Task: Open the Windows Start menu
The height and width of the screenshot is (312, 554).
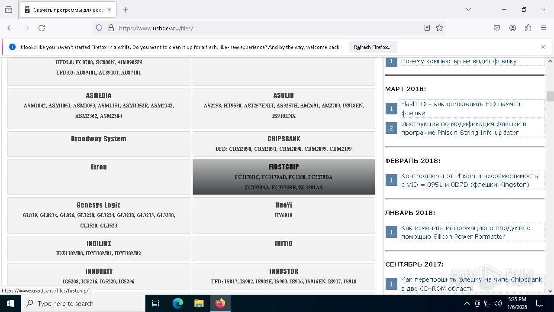Action: click(10, 303)
